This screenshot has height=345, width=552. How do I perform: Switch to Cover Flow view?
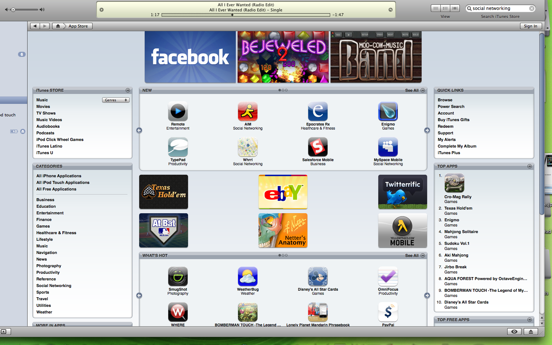pyautogui.click(x=455, y=8)
